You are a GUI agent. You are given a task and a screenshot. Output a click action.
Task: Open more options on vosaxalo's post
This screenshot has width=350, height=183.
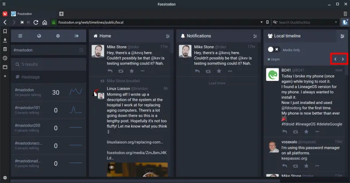click(317, 166)
